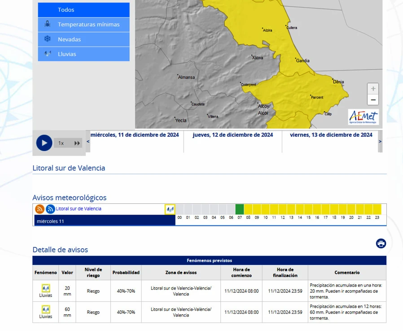Click the Probabilidad column header
The height and width of the screenshot is (331, 403).
coord(126,273)
